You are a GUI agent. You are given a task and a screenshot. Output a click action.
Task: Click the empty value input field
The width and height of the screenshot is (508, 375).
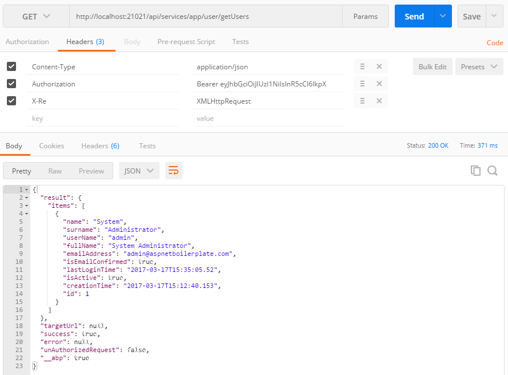pos(267,119)
